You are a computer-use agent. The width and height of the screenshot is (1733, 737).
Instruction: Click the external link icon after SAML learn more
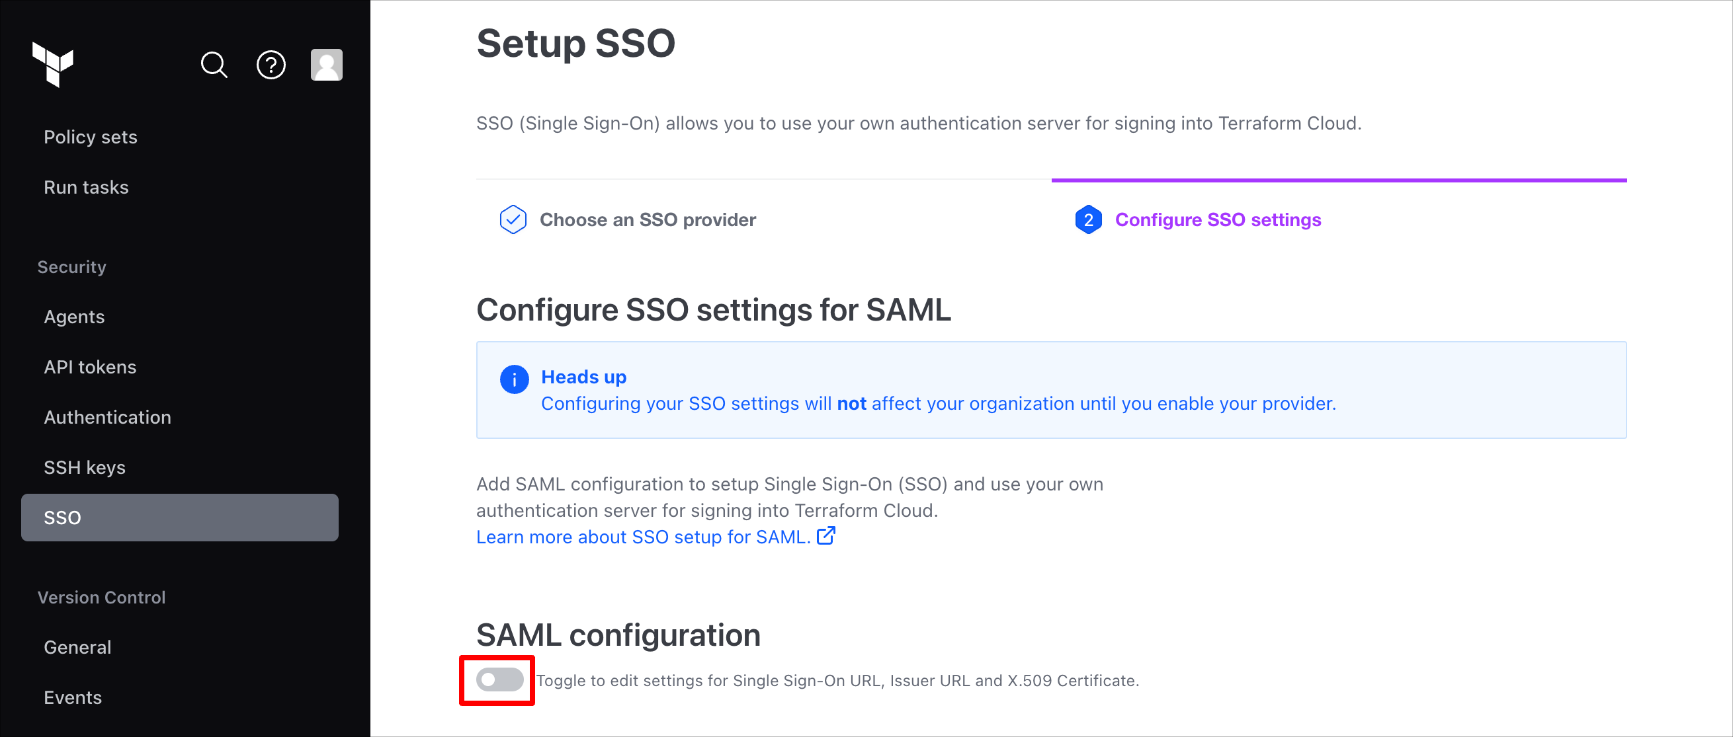coord(825,536)
